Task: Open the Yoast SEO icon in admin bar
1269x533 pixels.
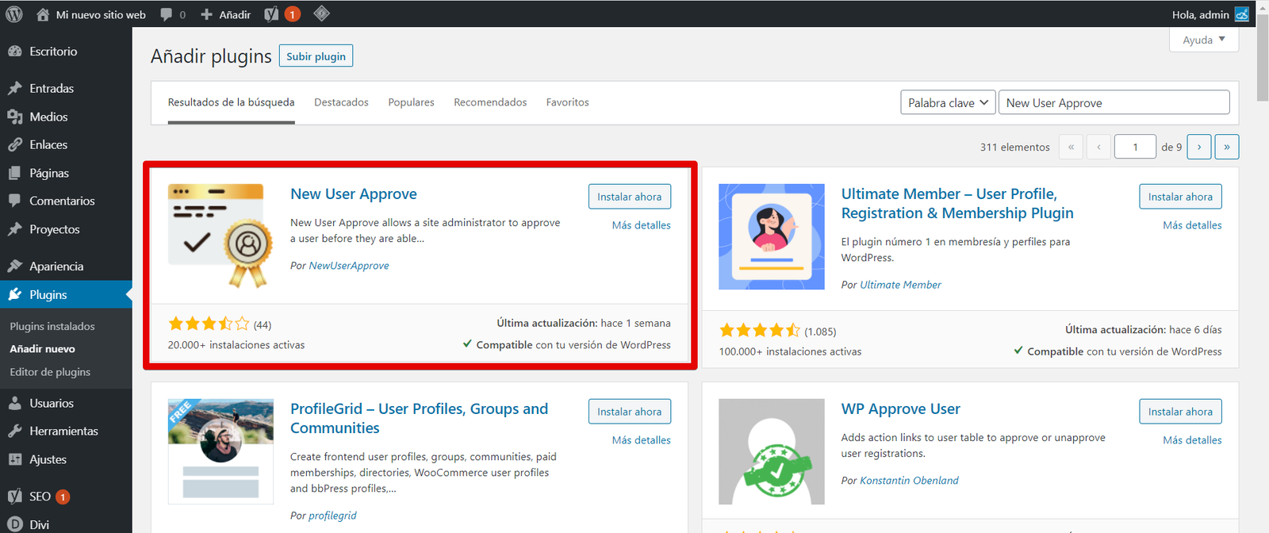Action: [271, 14]
